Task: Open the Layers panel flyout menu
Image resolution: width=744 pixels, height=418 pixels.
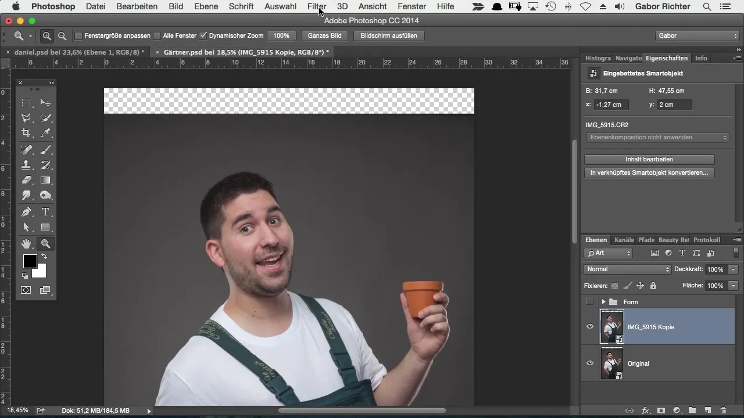Action: [x=737, y=240]
